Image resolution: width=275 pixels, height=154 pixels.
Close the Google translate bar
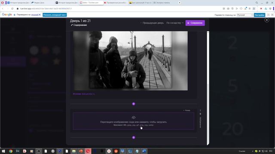(x=272, y=15)
